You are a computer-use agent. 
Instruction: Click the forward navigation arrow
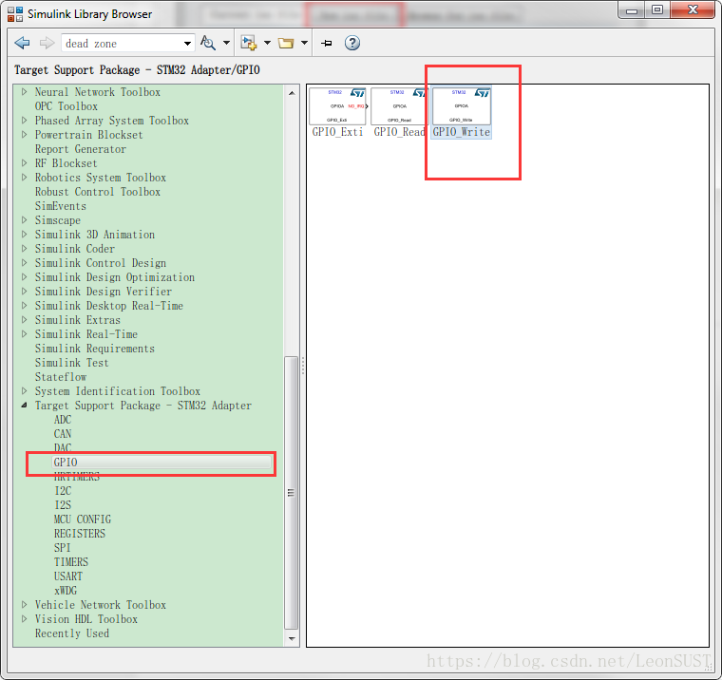47,44
